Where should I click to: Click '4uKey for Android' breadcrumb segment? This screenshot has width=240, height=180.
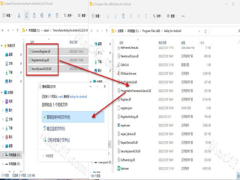pos(172,31)
